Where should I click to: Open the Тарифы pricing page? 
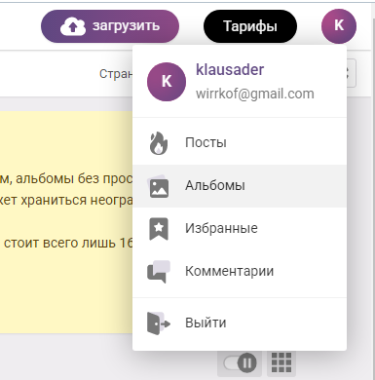(250, 26)
